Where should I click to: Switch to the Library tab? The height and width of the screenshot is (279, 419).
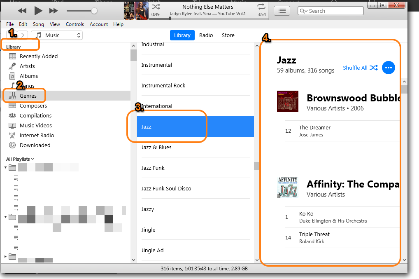(x=182, y=35)
